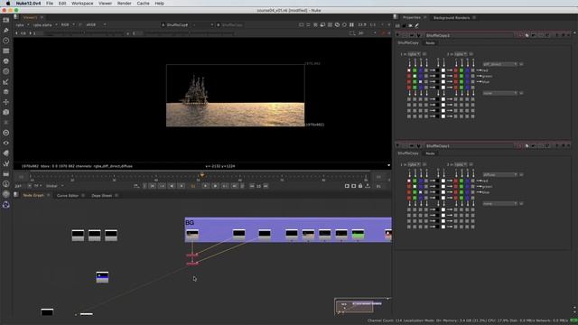Click the pause icon in the viewer toolbar
The image size is (578, 325).
pyautogui.click(x=351, y=24)
